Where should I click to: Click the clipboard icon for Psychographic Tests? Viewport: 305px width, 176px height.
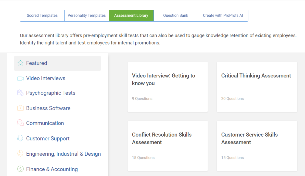point(20,93)
